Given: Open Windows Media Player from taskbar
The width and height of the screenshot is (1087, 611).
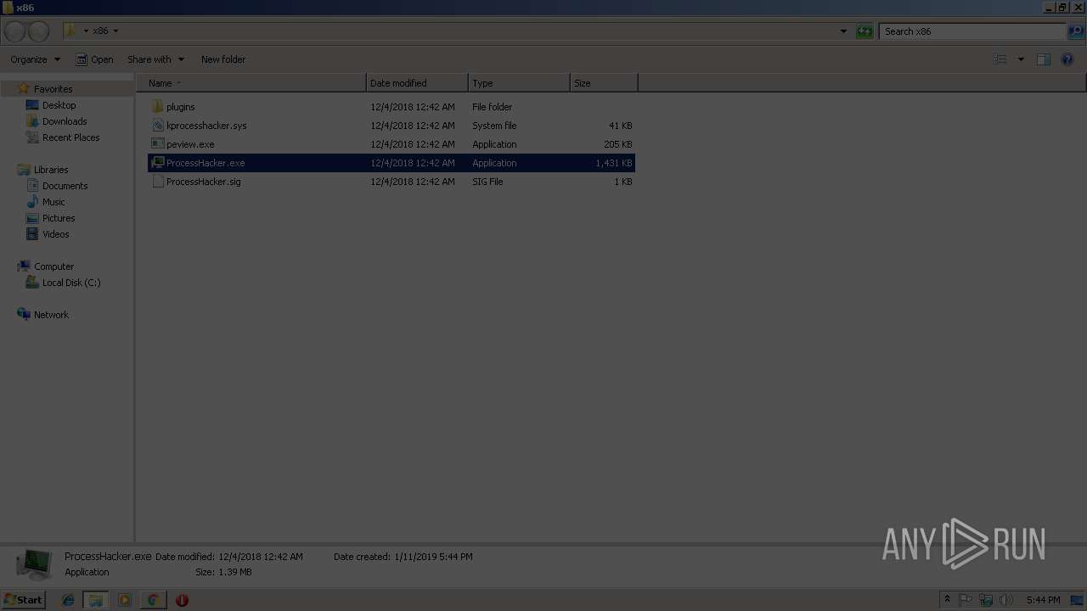Looking at the screenshot, I should pyautogui.click(x=125, y=600).
